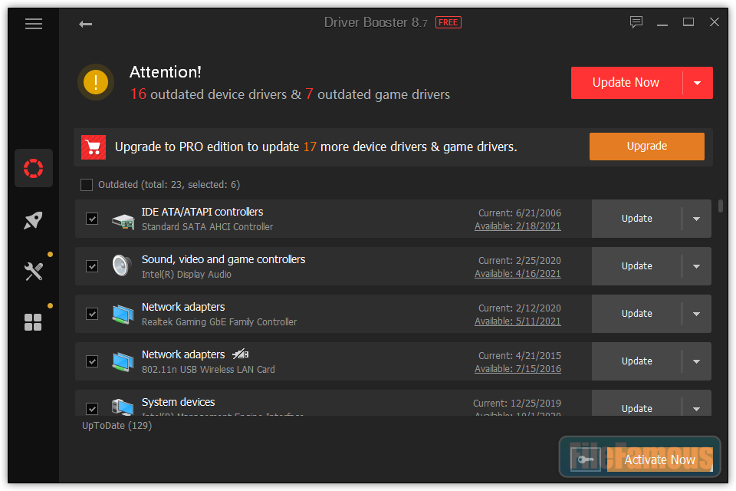Click the text Current: 4/21/2015

520,356
